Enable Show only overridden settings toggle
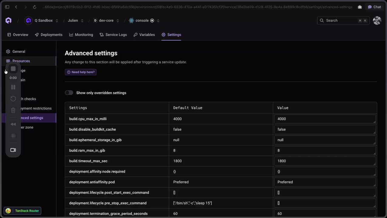The image size is (387, 218). tap(69, 93)
